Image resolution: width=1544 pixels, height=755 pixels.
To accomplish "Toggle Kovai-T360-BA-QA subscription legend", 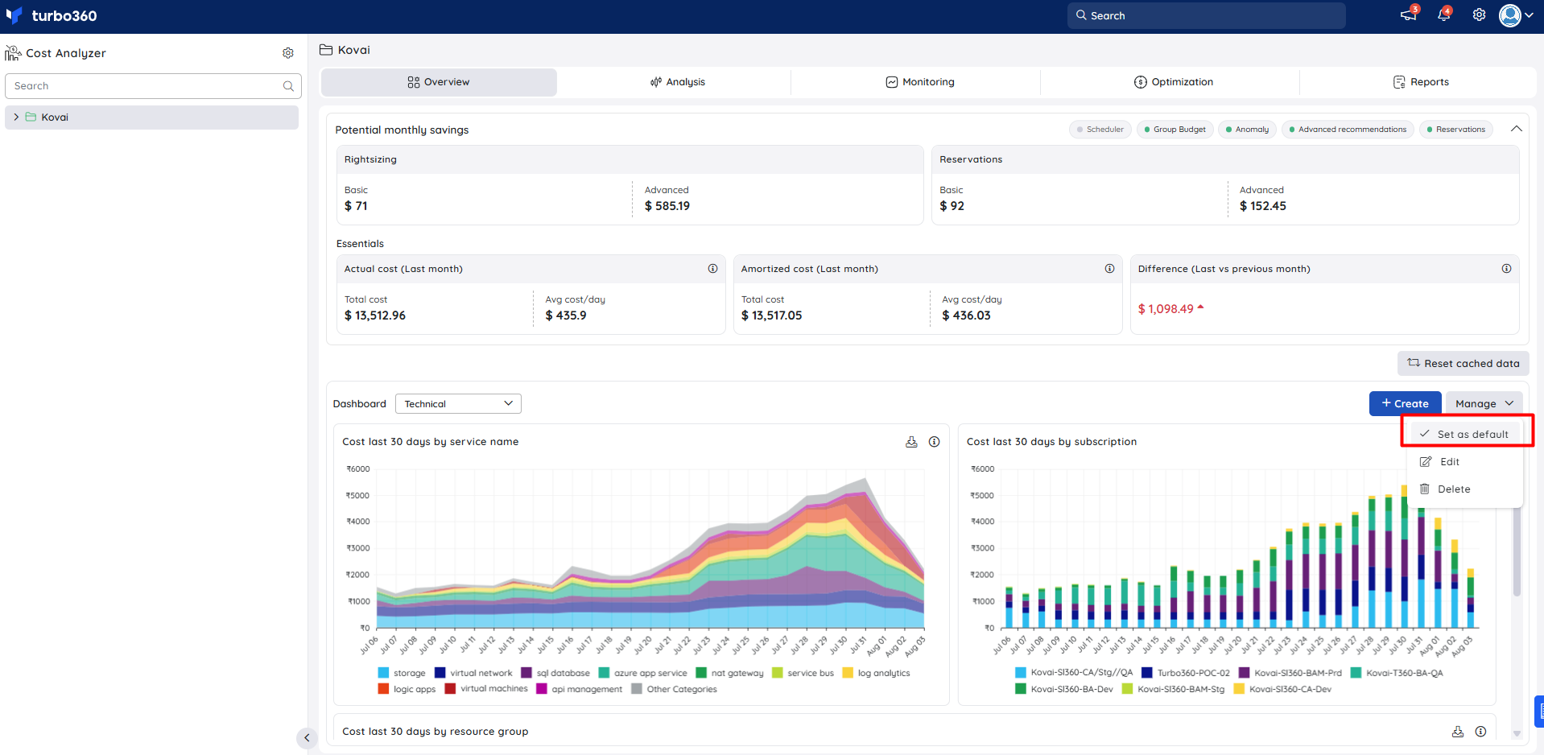I will 1397,673.
